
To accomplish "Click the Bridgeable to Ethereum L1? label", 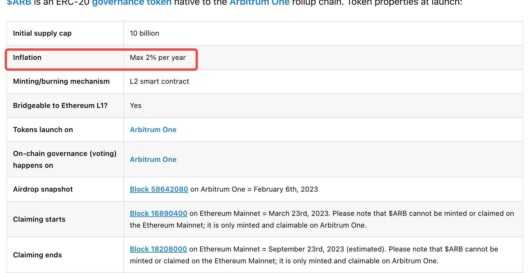I will (x=60, y=106).
